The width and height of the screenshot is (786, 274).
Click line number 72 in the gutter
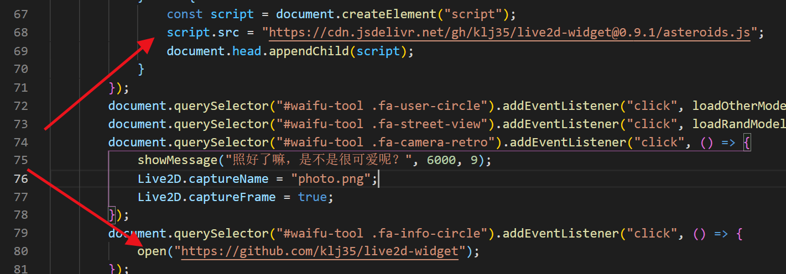[21, 106]
